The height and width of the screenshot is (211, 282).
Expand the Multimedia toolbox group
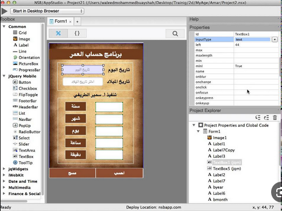pos(4,187)
